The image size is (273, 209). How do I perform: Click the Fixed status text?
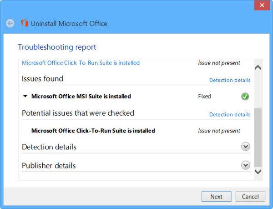coord(205,97)
